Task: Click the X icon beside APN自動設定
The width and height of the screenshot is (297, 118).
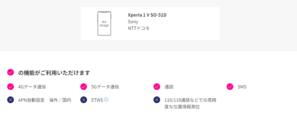Action: tap(11, 100)
